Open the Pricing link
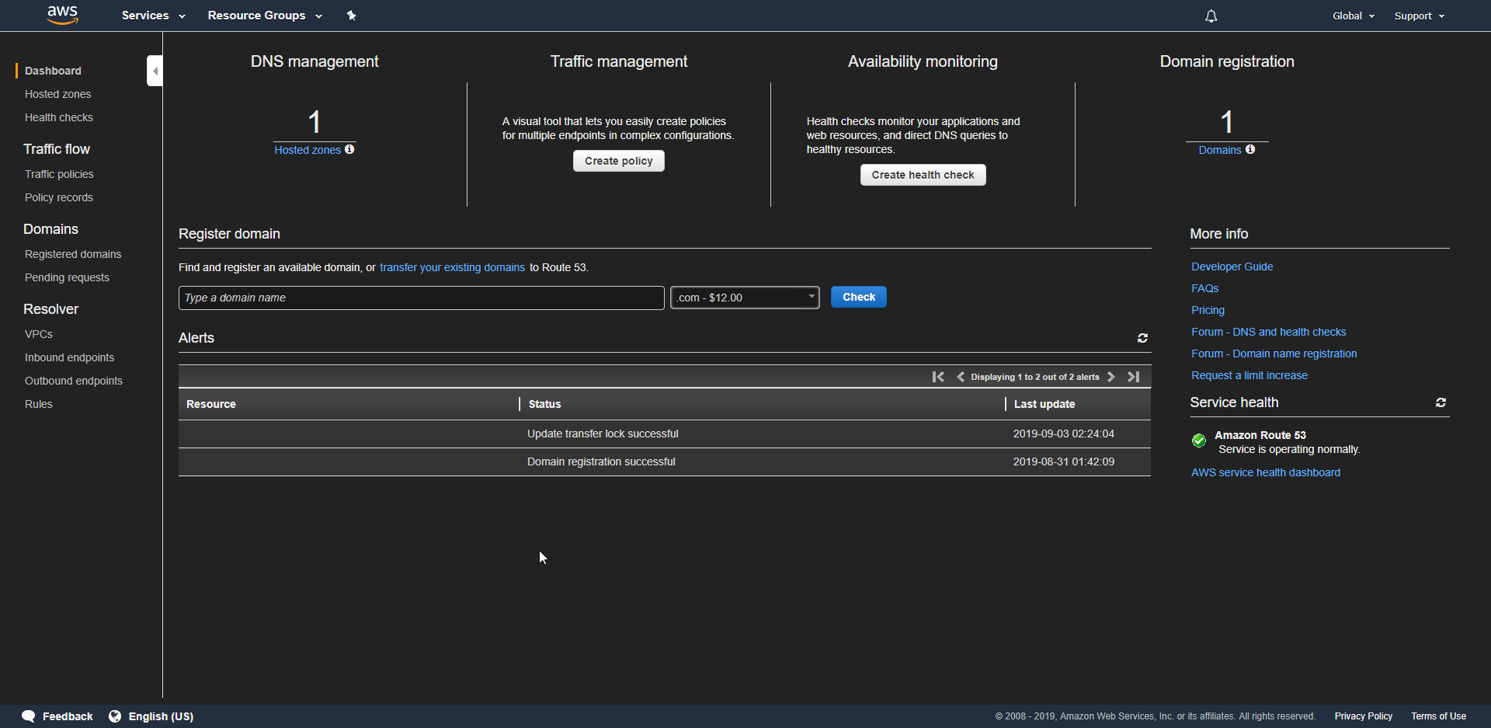 [x=1208, y=310]
